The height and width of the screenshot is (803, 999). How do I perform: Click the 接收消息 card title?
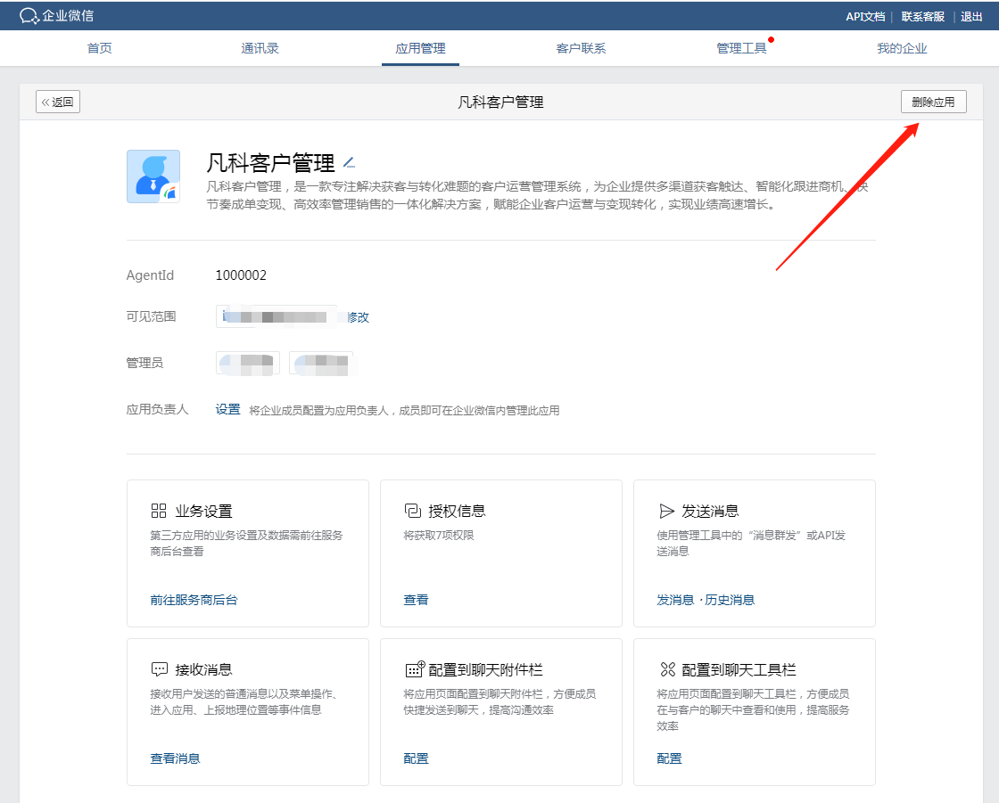[204, 669]
